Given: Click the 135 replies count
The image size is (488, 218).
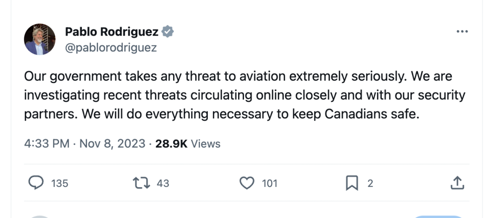Looking at the screenshot, I should click(60, 184).
